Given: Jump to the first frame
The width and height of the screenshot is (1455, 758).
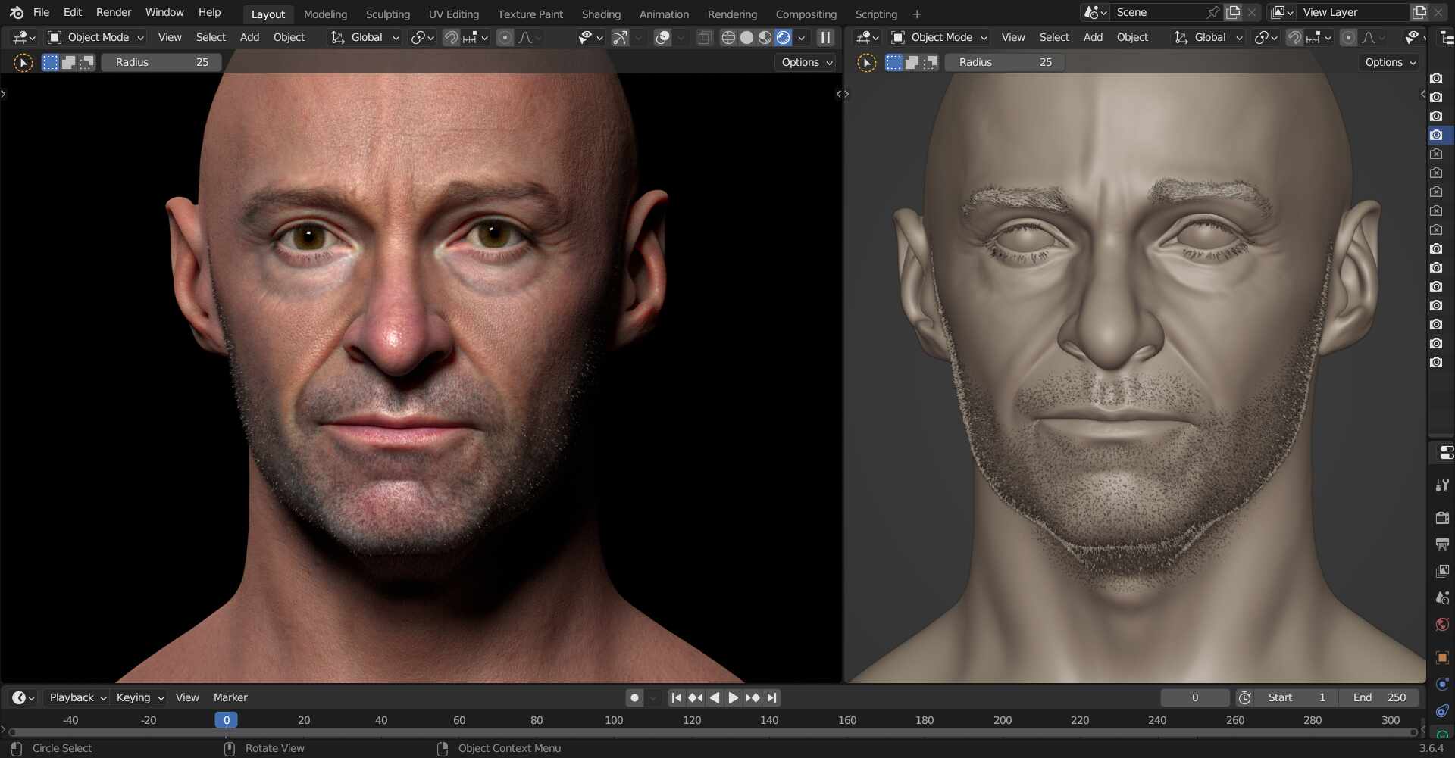Looking at the screenshot, I should click(676, 697).
